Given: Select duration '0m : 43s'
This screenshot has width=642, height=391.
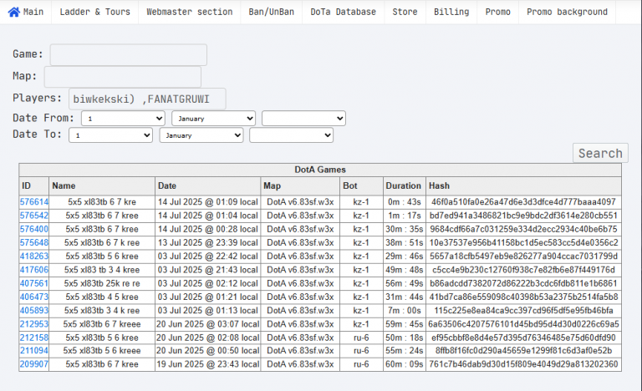Looking at the screenshot, I should pyautogui.click(x=405, y=202).
